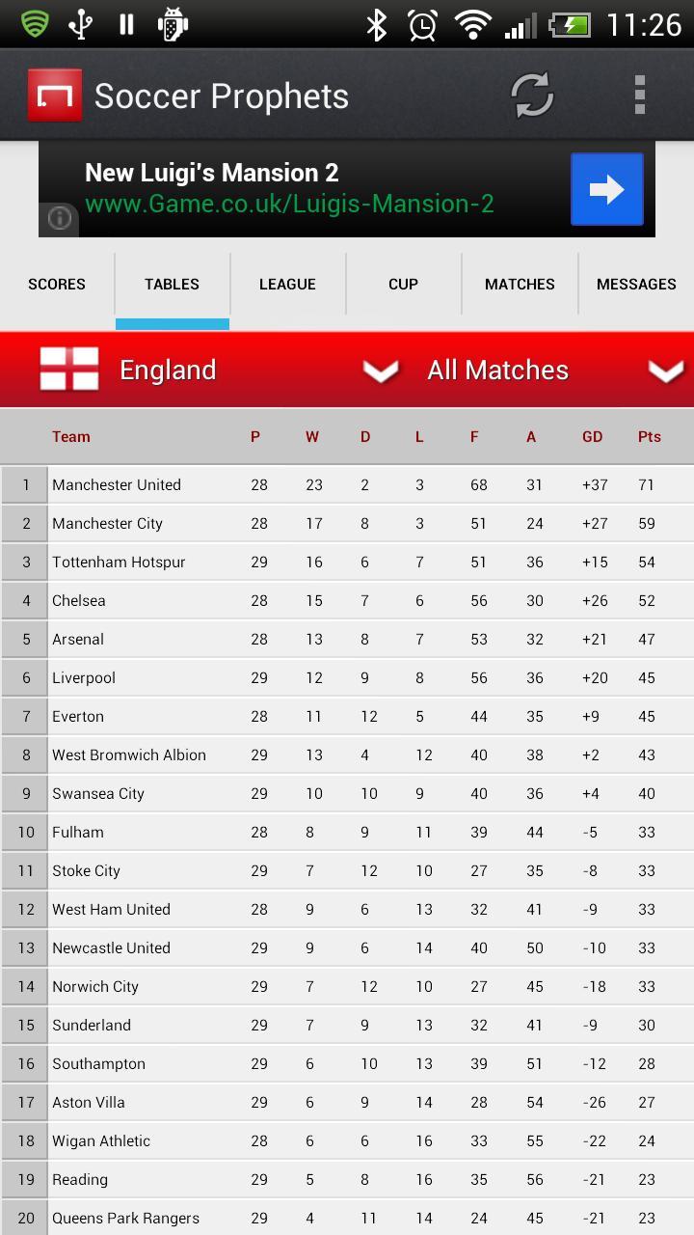Tap the ad info icon
Screen dimensions: 694x1235
60,219
